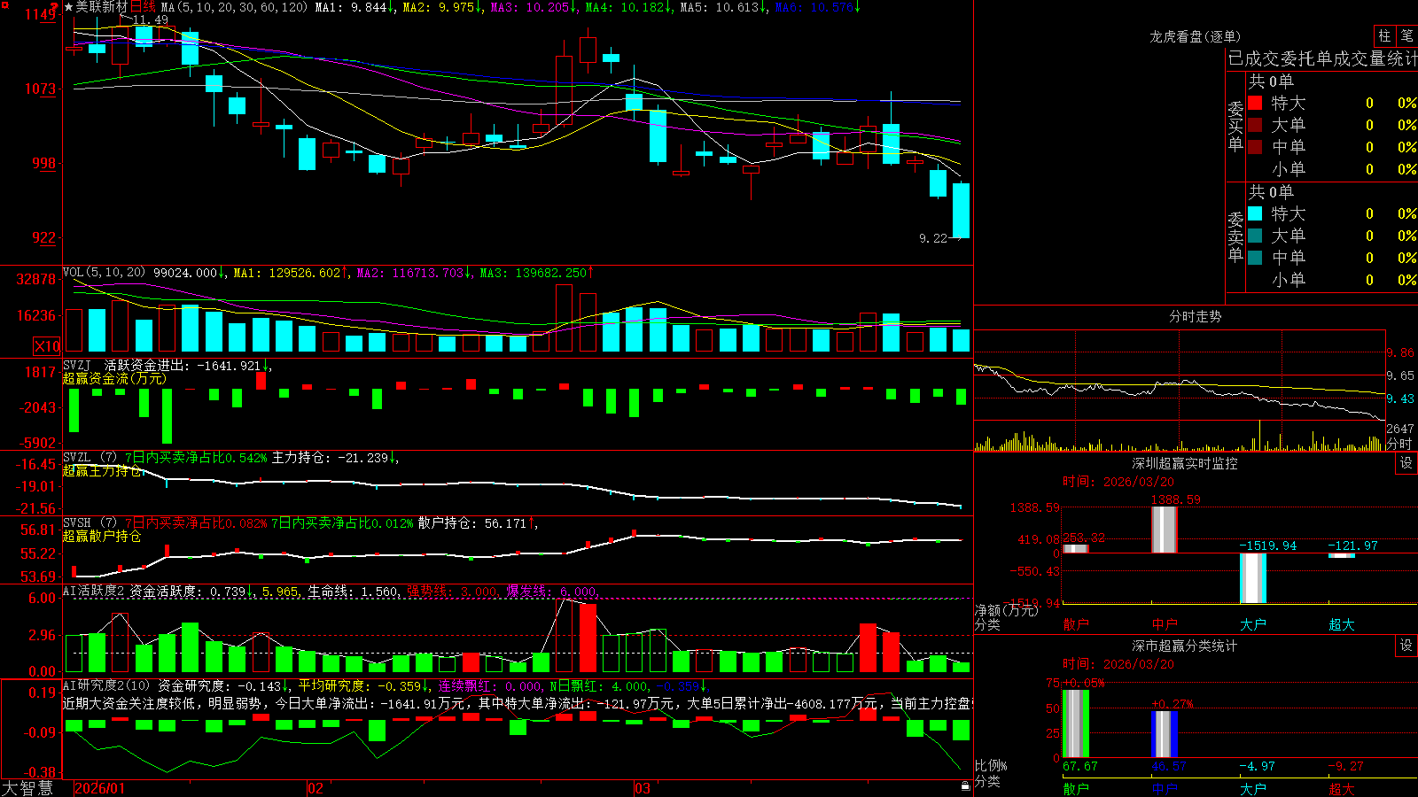Click the 超大 bar -121.97 in the 实时监控 panel
This screenshot has width=1418, height=797.
1342,555
